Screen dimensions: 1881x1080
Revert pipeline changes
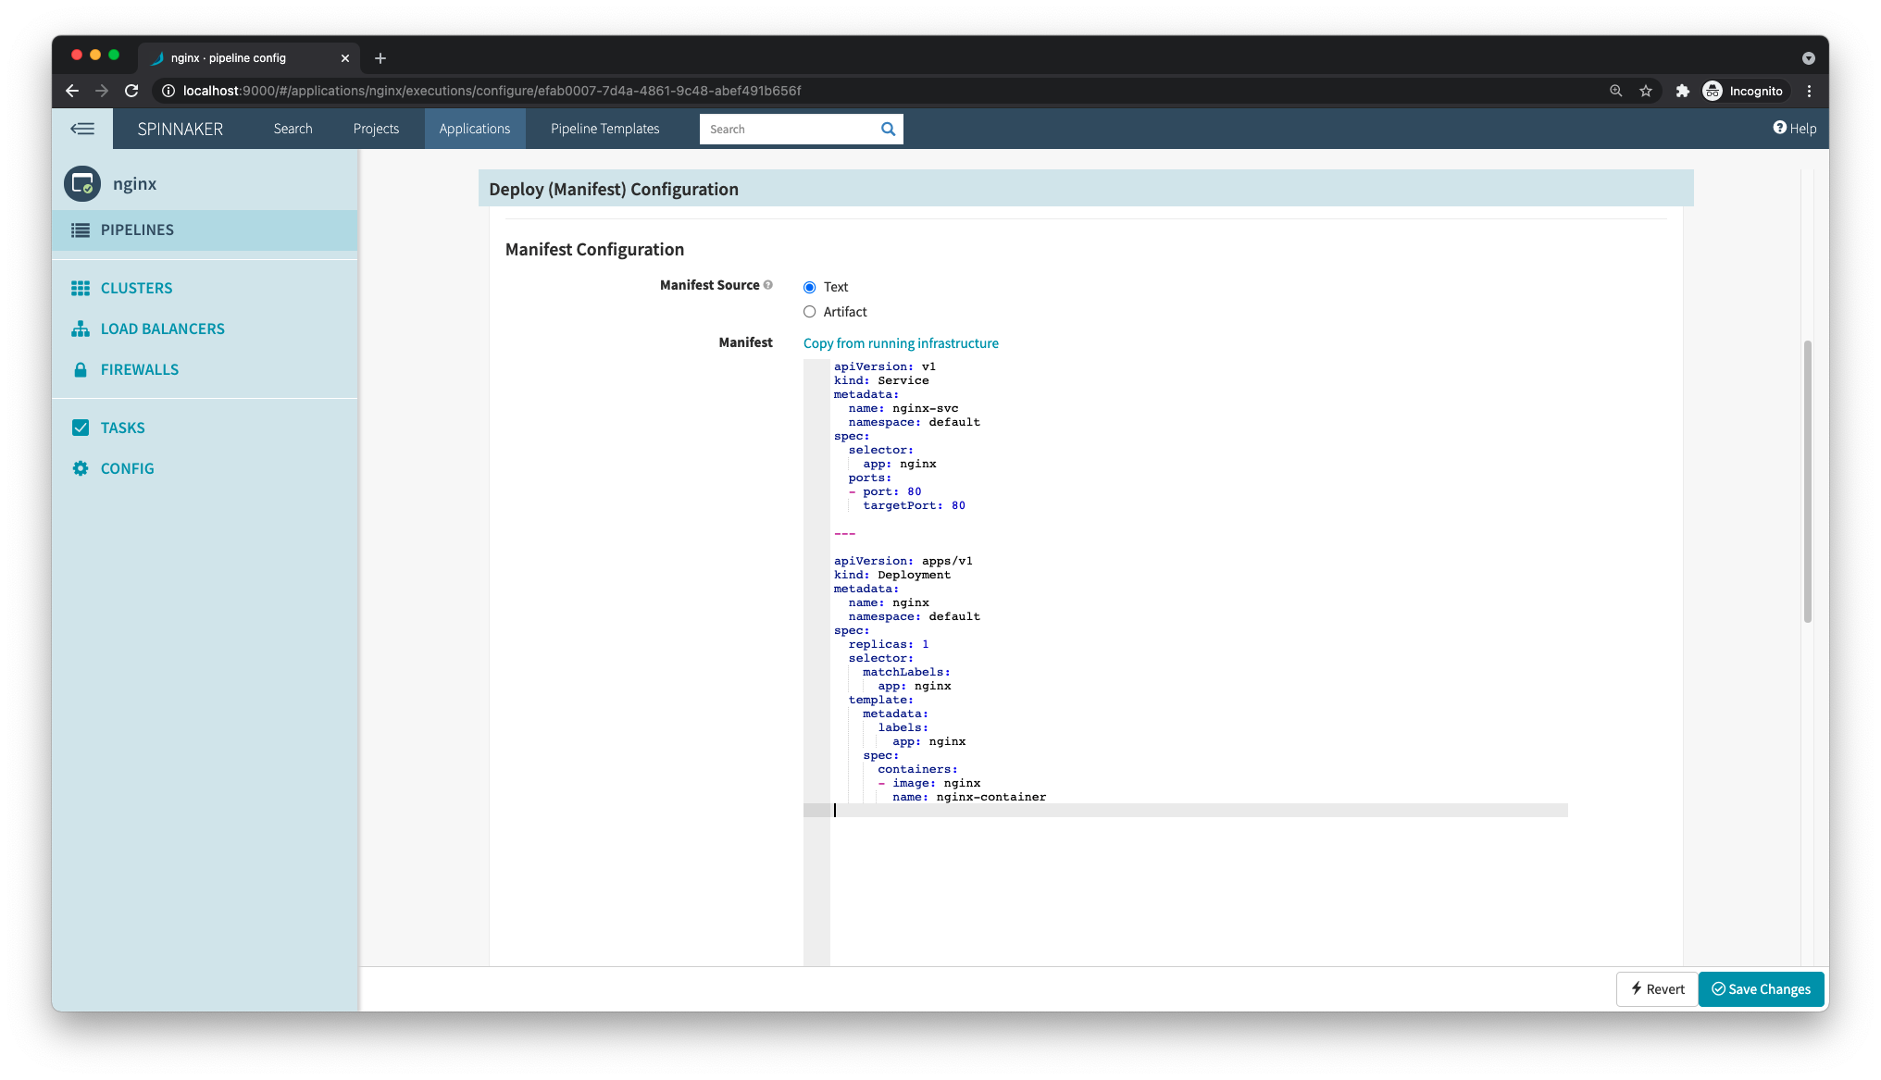(1657, 989)
